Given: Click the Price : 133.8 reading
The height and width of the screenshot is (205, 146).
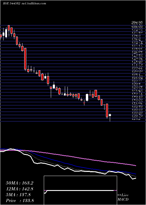Looking at the screenshot, I should click(x=20, y=201).
